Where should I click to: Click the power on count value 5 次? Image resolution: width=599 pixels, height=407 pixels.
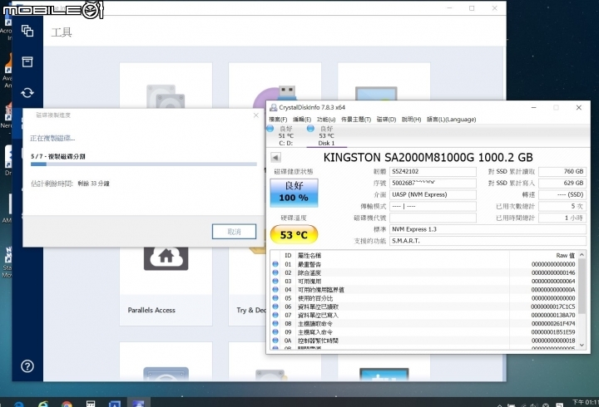[562, 206]
